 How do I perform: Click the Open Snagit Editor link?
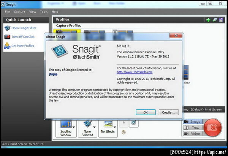point(24,28)
